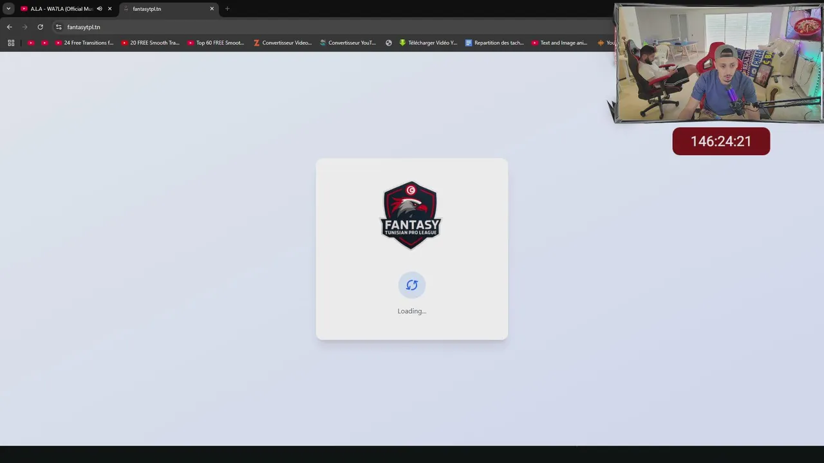Screen dimensions: 824x463
Task: Click the webcam overlay video feed
Action: 719,62
